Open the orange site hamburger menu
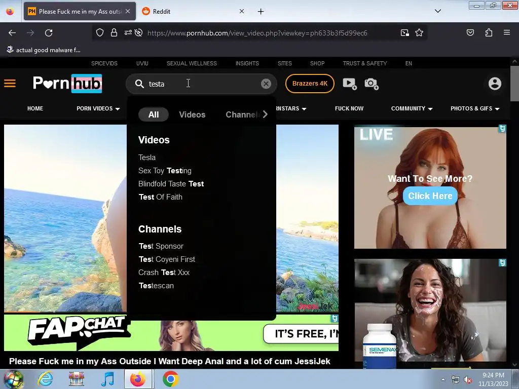The height and width of the screenshot is (389, 519). 10,84
